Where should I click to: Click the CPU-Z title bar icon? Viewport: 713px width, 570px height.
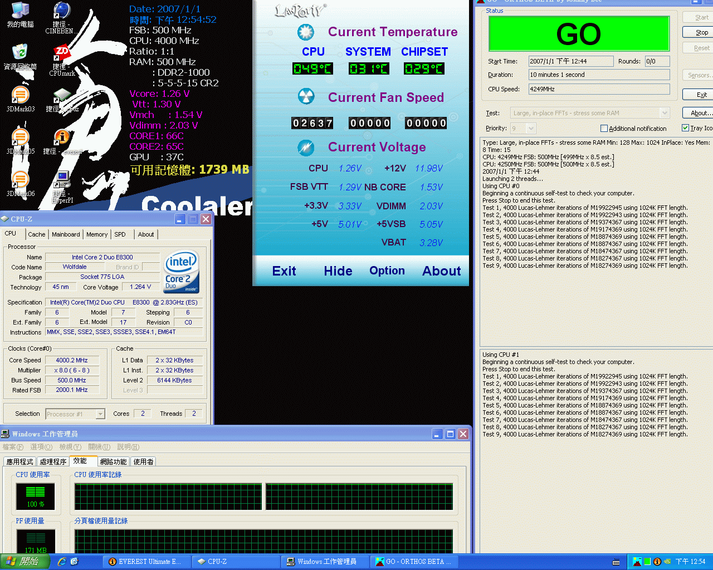(x=5, y=219)
